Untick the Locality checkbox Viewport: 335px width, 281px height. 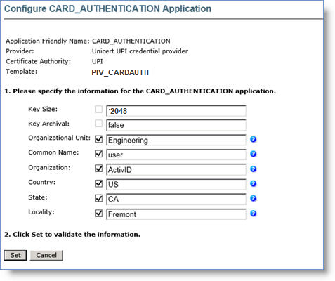click(98, 214)
